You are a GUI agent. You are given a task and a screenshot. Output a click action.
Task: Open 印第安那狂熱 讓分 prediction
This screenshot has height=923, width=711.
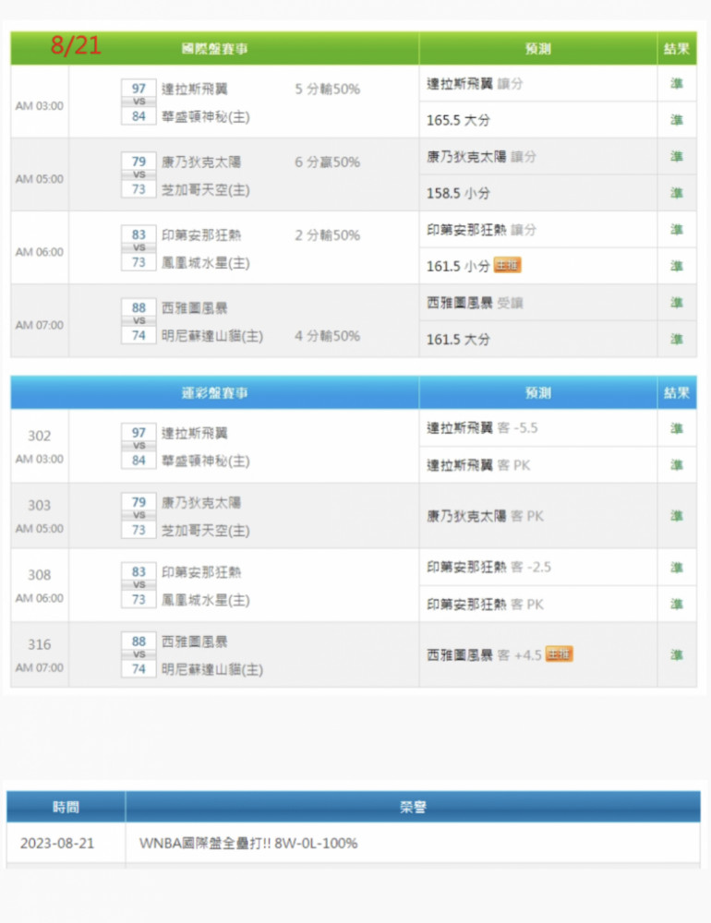click(x=481, y=230)
